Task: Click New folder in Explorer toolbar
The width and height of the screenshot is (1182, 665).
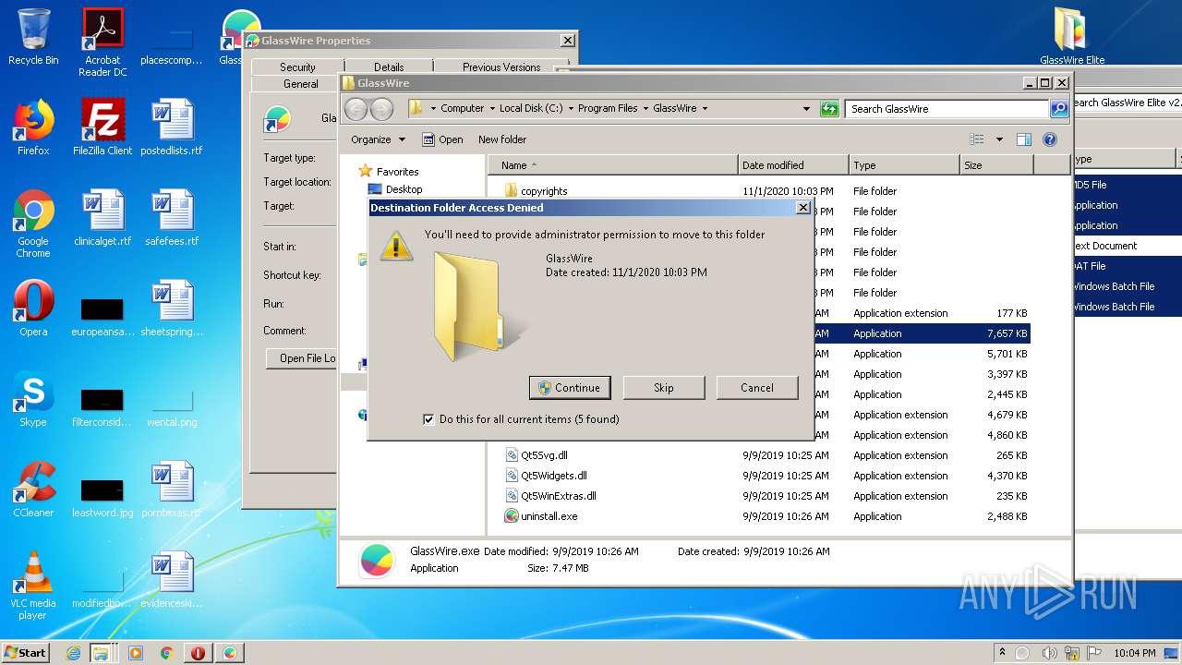Action: coord(502,139)
